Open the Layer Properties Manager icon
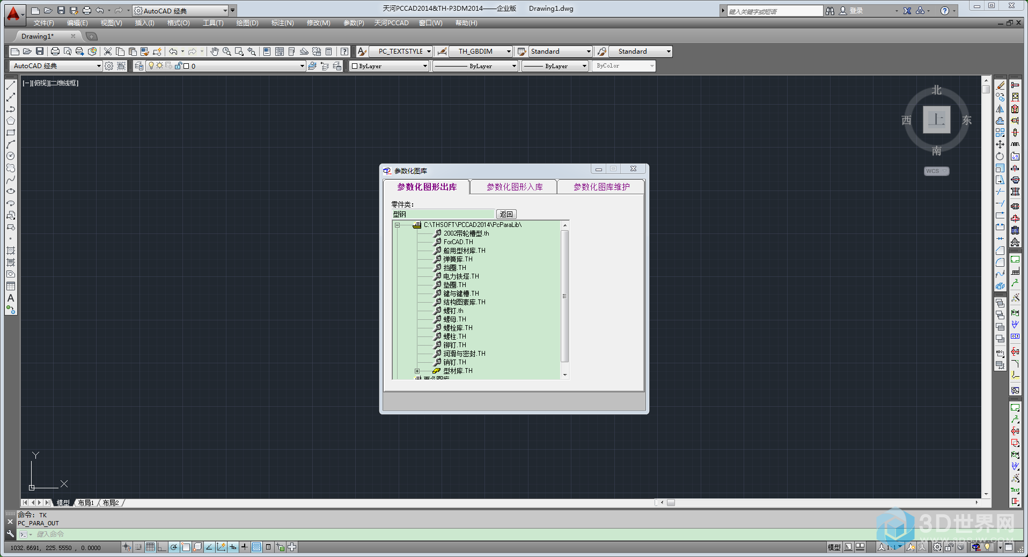The width and height of the screenshot is (1028, 557). coord(139,66)
